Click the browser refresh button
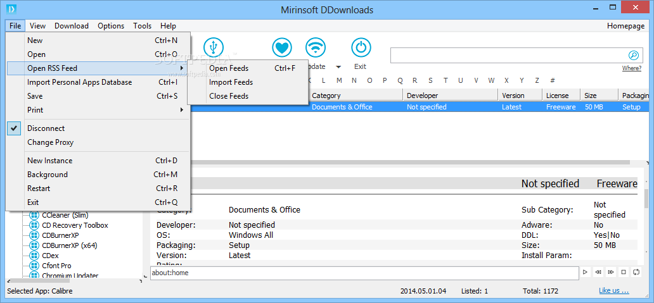 636,272
